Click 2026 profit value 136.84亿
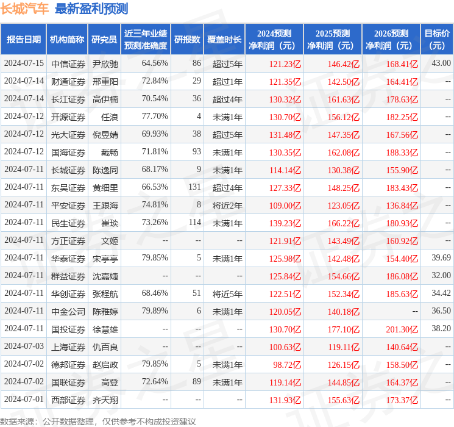This screenshot has height=427, width=454. 402,206
